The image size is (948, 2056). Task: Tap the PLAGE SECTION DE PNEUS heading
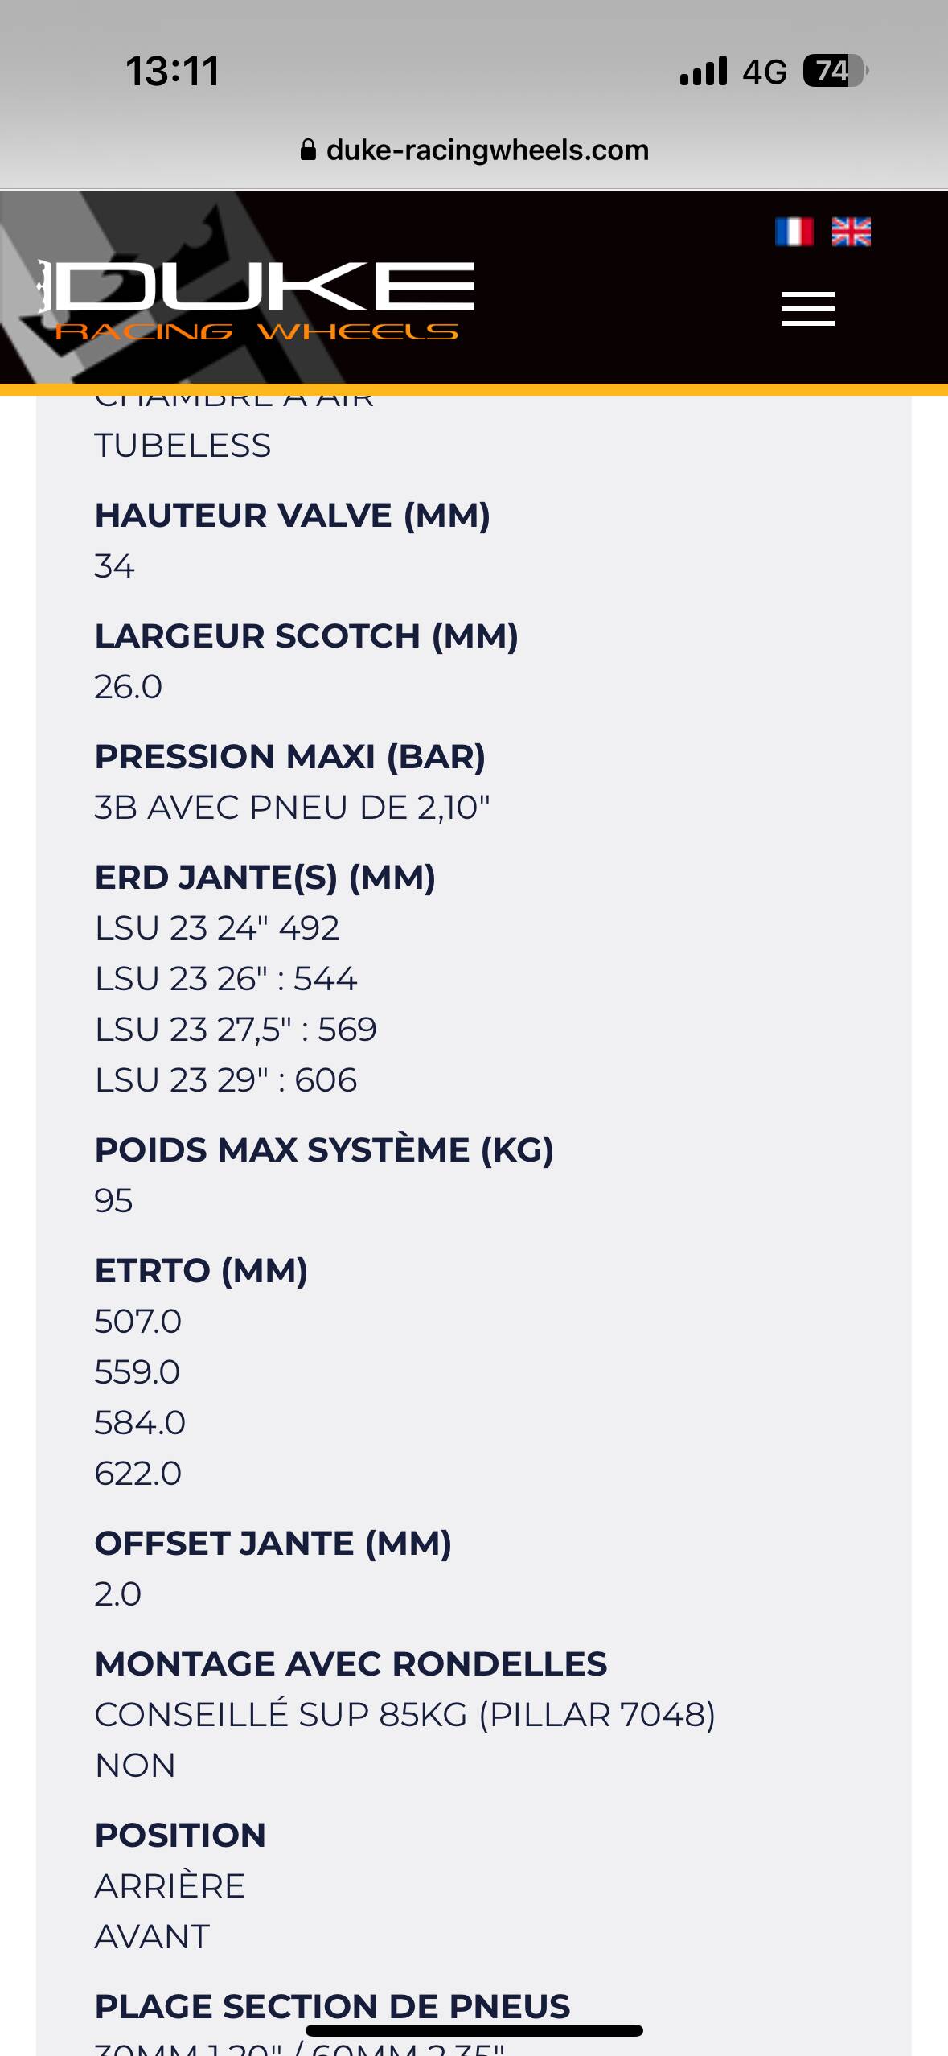coord(333,2006)
